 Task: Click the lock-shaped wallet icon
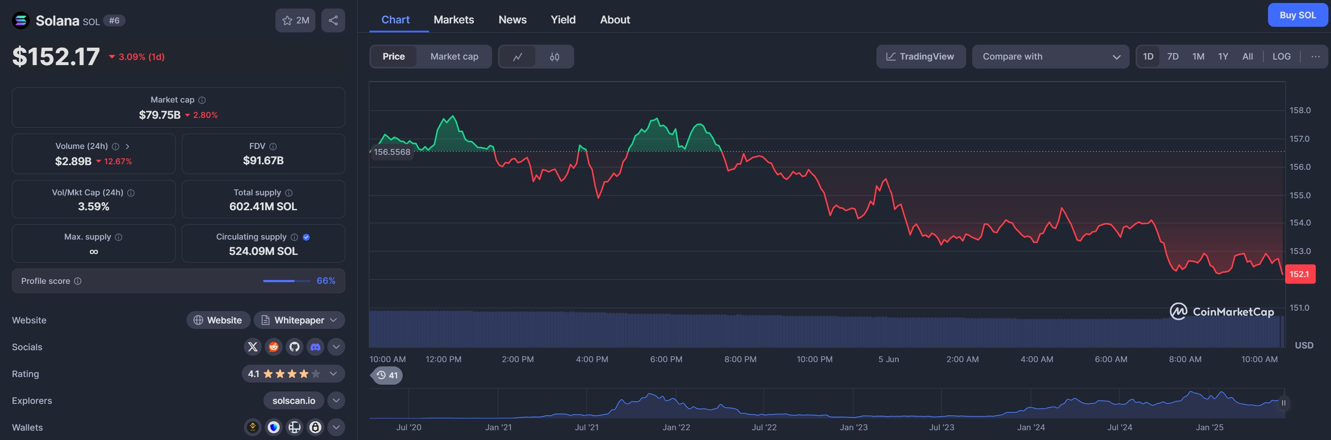316,427
